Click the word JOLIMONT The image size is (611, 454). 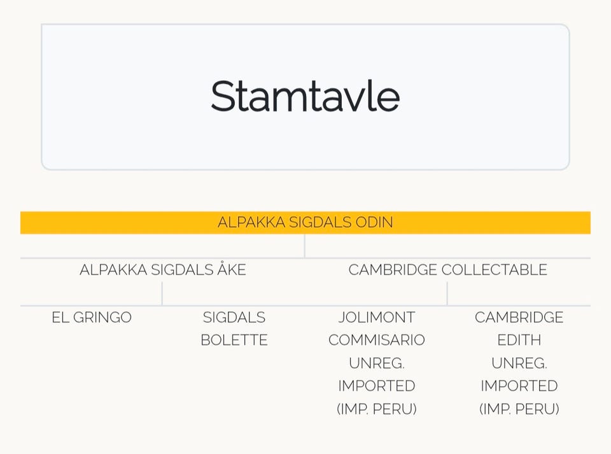[376, 317]
